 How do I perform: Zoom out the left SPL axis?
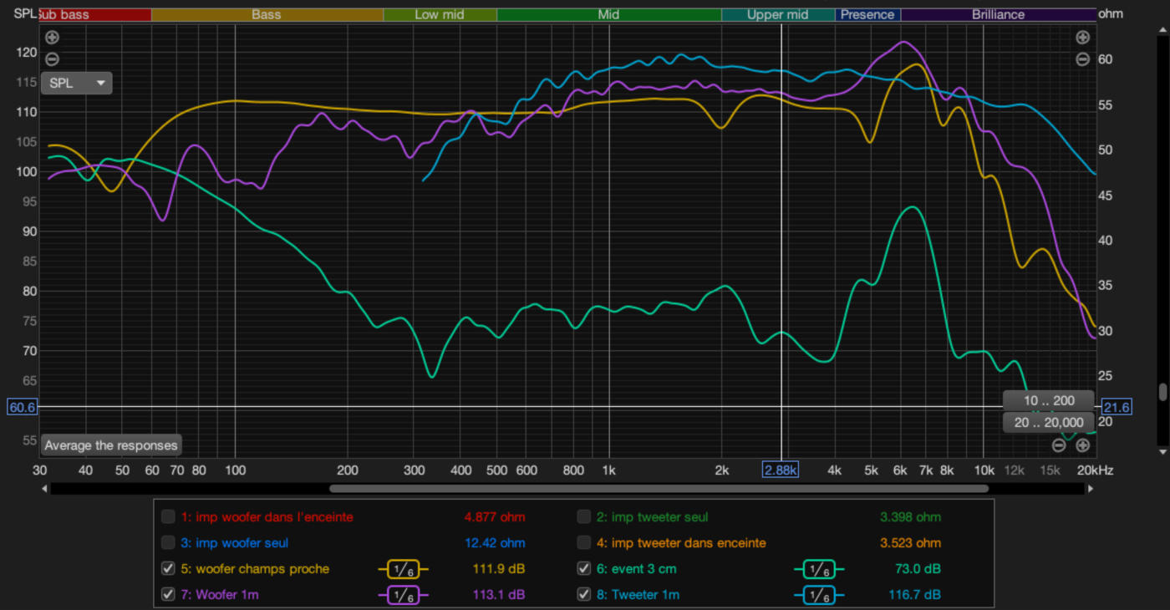(52, 59)
